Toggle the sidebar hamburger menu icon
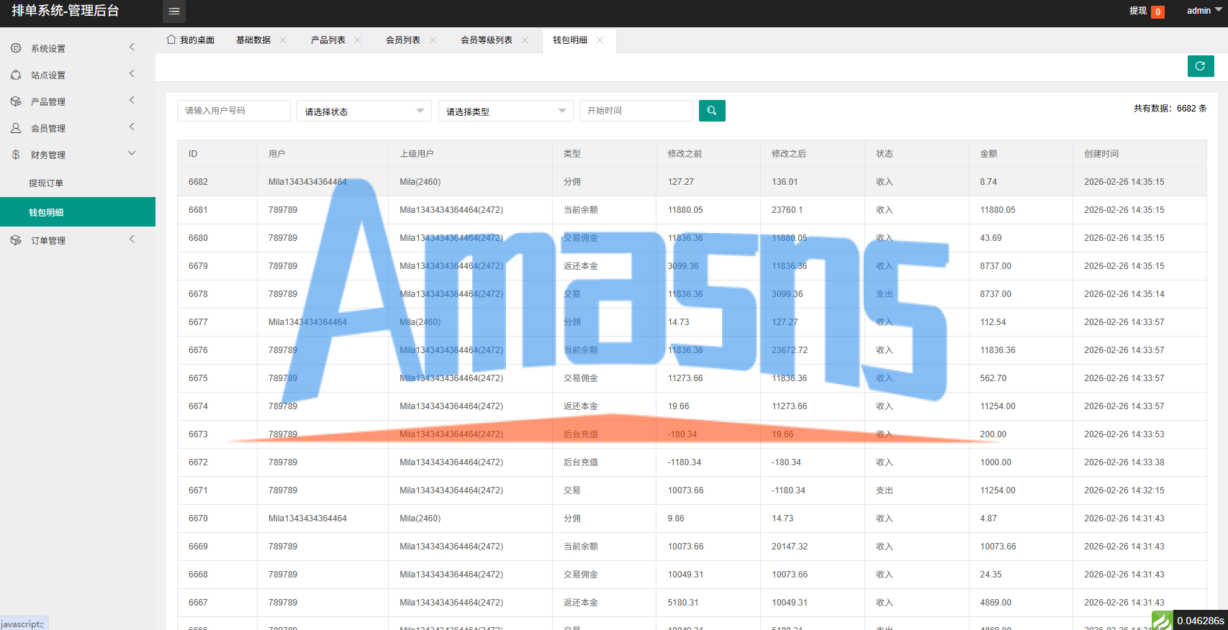The image size is (1228, 630). click(x=174, y=12)
